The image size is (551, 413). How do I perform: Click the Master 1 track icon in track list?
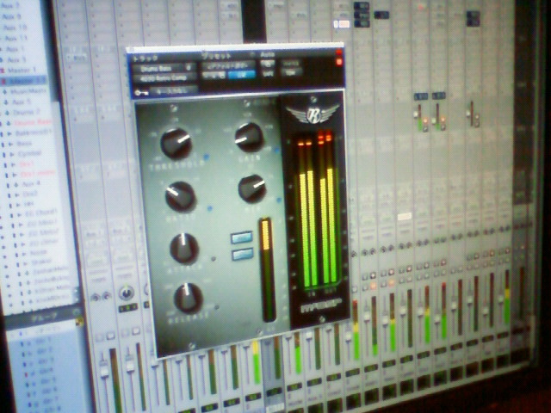(3, 71)
